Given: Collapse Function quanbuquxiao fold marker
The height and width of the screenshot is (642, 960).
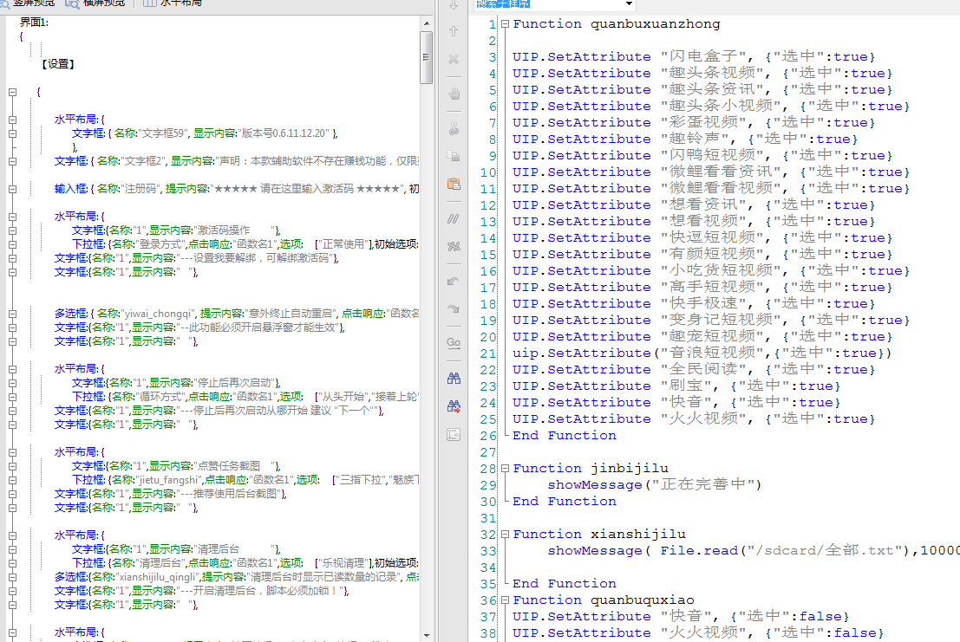Looking at the screenshot, I should (505, 600).
